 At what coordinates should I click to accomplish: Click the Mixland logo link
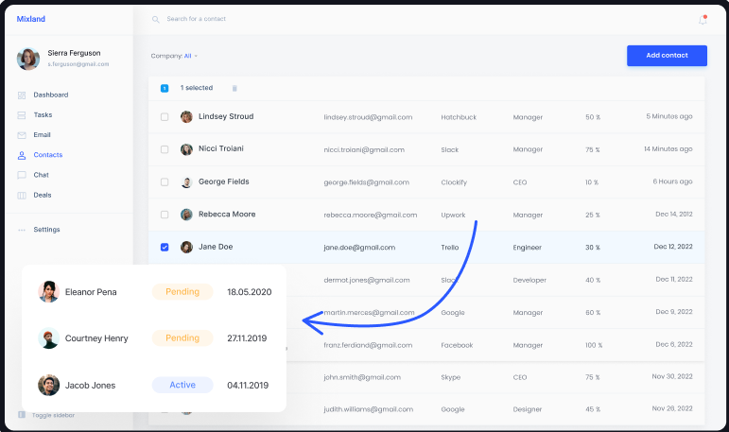click(x=30, y=19)
